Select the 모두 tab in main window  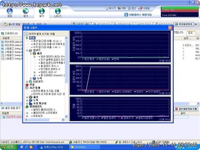[x=190, y=33]
